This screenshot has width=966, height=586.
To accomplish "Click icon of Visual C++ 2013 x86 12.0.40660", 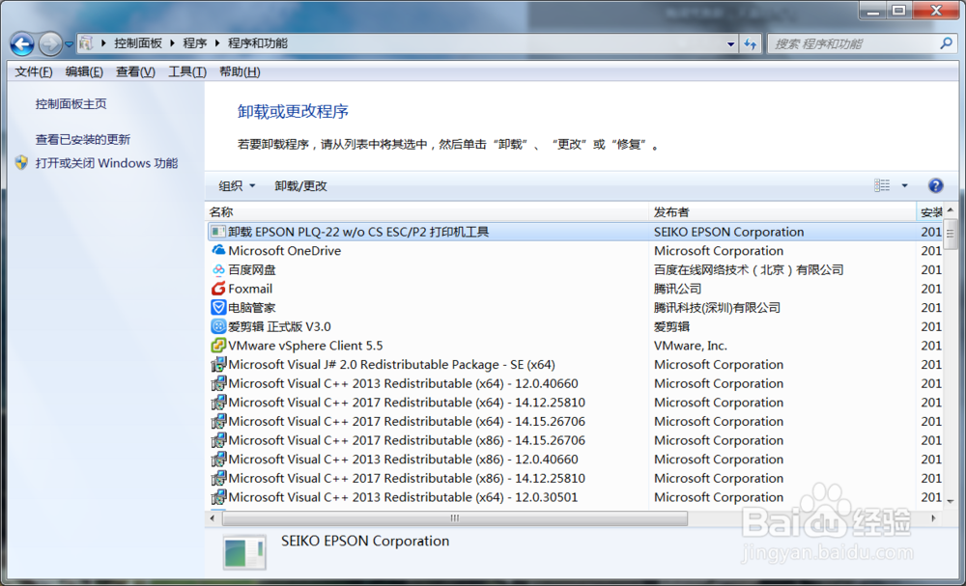I will [218, 460].
